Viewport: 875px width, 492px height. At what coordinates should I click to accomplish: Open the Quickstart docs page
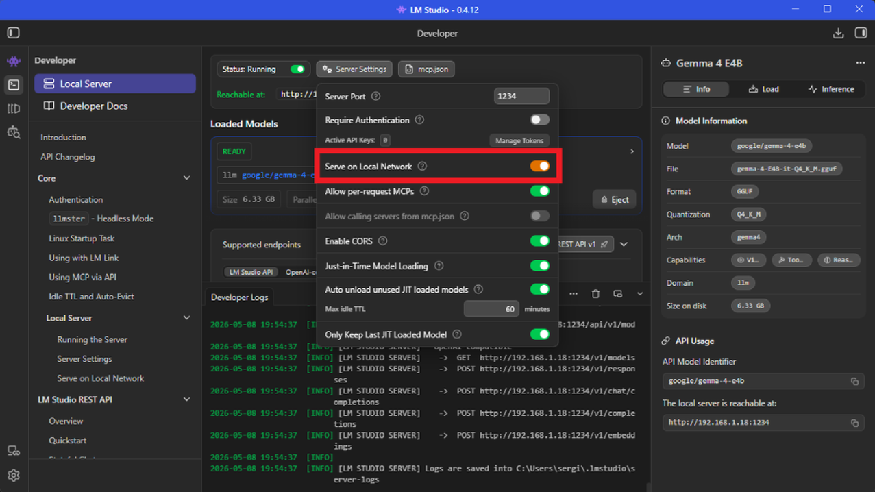click(x=68, y=441)
